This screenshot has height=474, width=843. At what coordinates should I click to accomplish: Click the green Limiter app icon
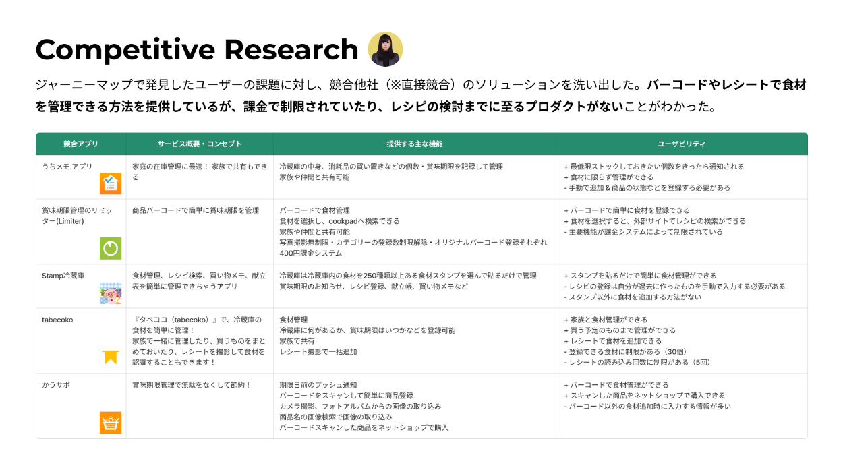point(111,248)
